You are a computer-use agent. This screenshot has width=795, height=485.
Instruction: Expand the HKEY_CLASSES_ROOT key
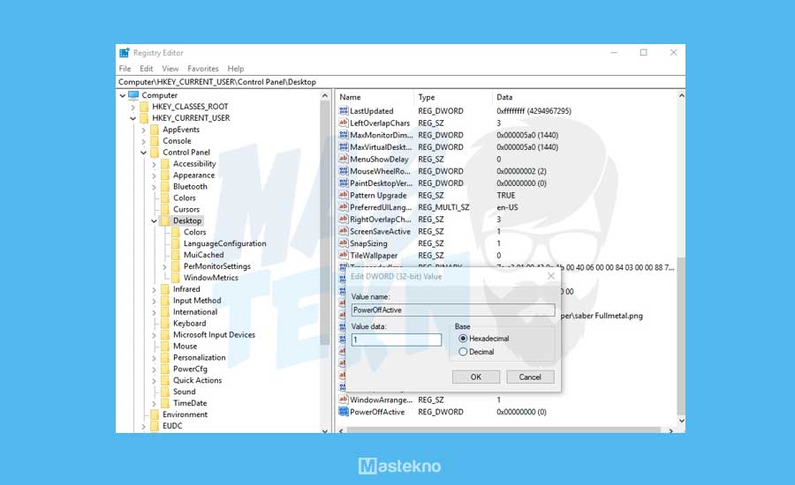(132, 107)
